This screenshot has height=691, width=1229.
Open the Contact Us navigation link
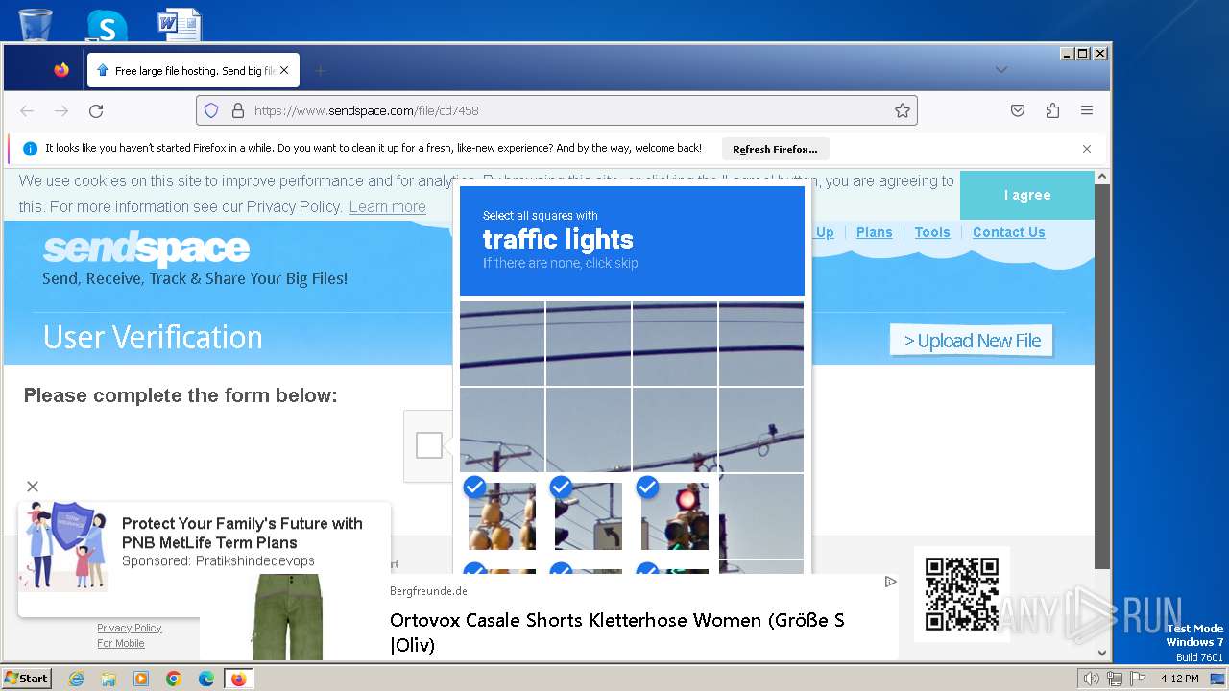click(x=1008, y=232)
